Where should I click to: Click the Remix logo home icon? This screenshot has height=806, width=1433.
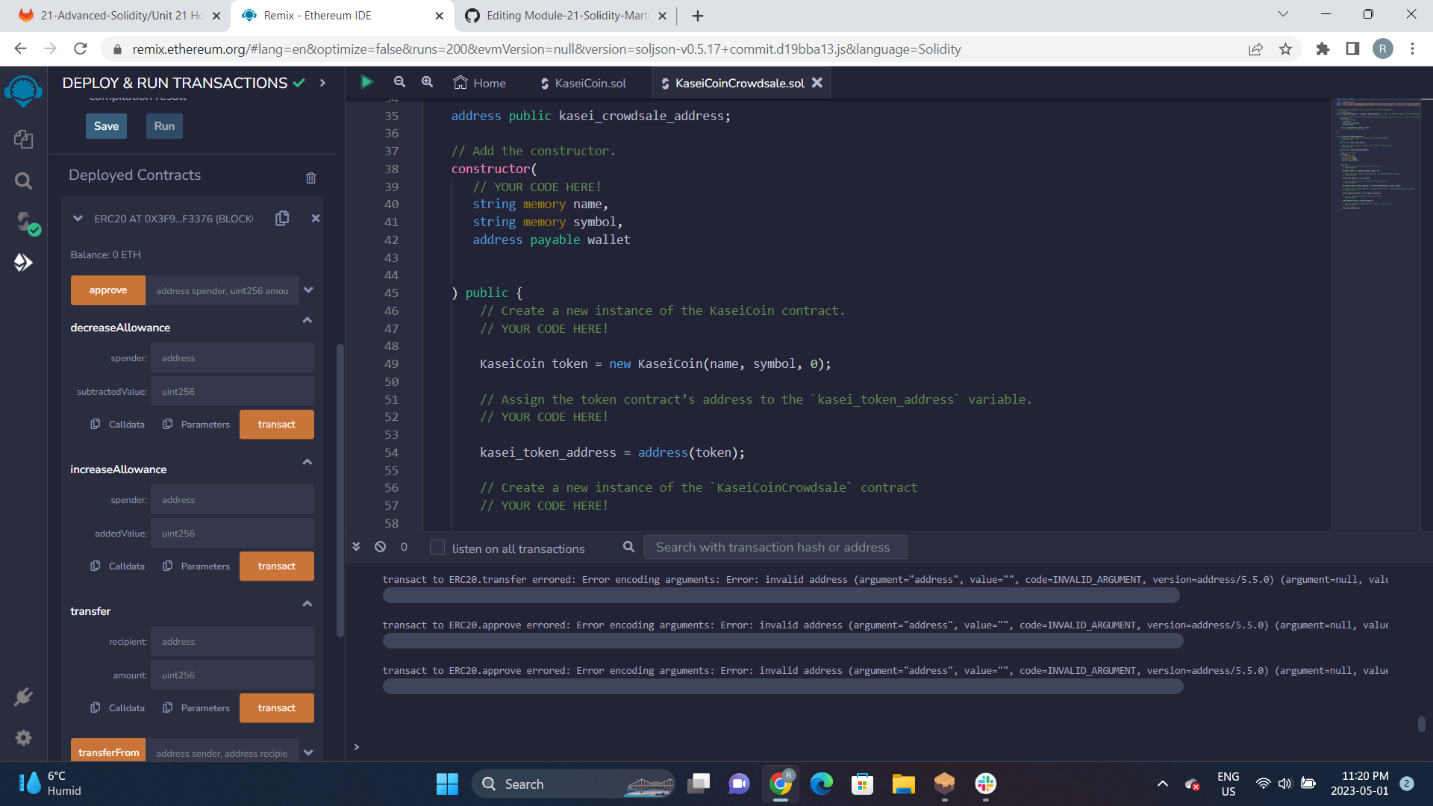[x=23, y=92]
